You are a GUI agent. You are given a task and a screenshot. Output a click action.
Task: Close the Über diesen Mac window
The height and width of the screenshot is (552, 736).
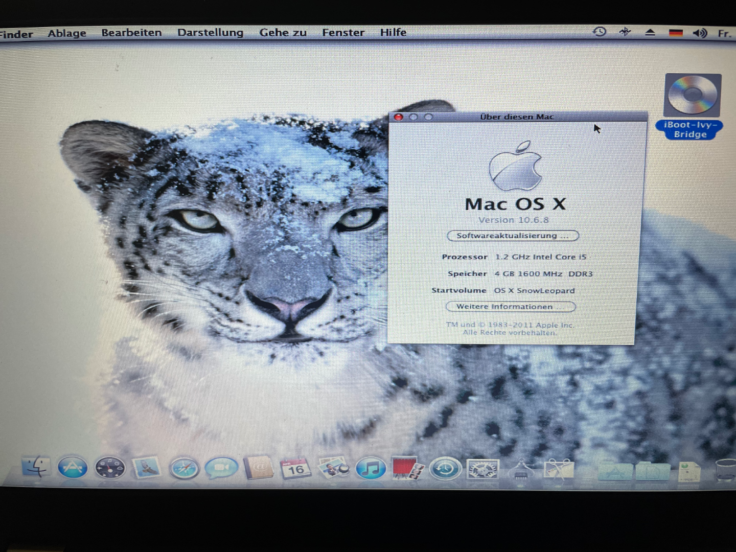coord(399,117)
